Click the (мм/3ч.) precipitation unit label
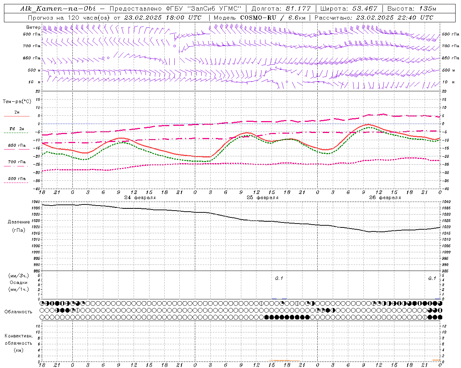The image size is (461, 368). [x=19, y=276]
